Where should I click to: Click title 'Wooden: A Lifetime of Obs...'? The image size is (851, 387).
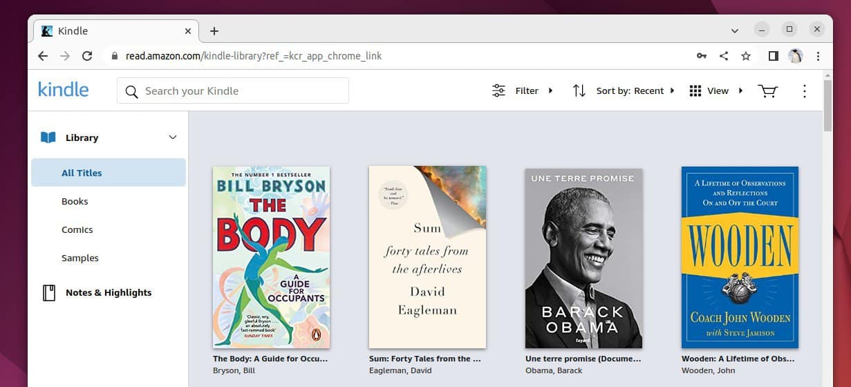(739, 359)
